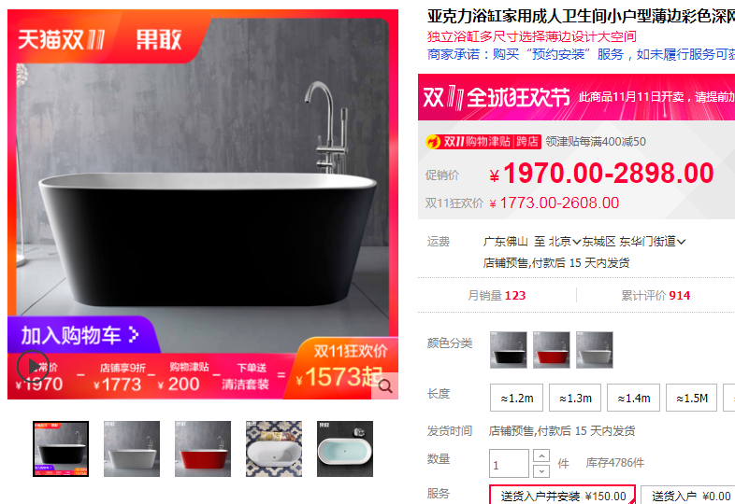Open the 东华门街道 street dropdown
Image resolution: width=735 pixels, height=504 pixels.
click(653, 242)
